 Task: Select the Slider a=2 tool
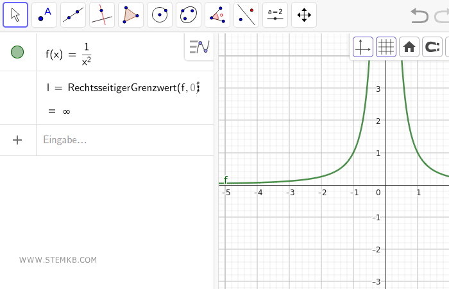(x=275, y=15)
